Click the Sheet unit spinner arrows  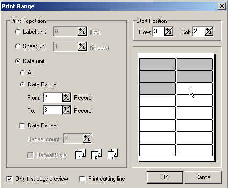82,46
